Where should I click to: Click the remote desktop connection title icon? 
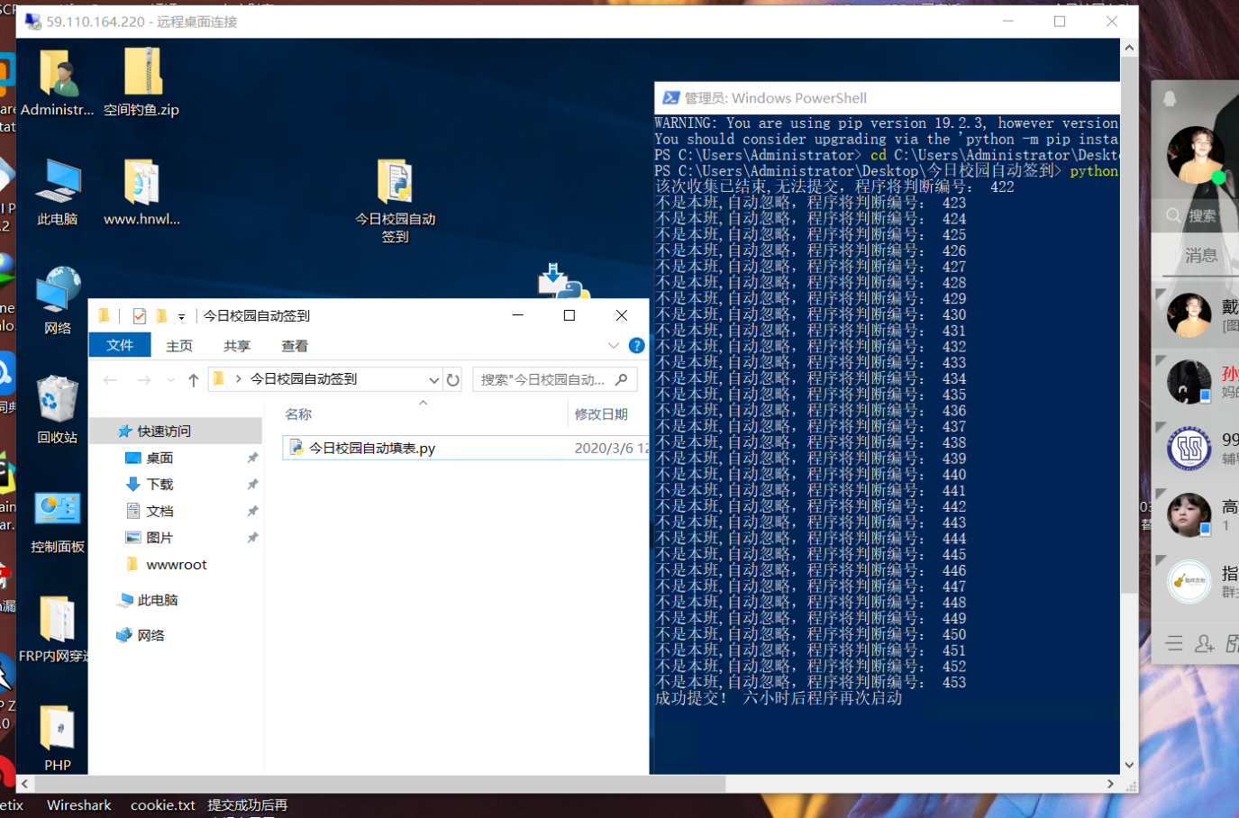[x=33, y=22]
